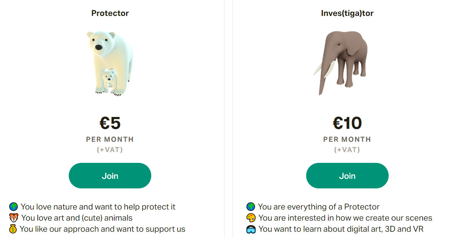Click (+VAT) note under Protector price
450x238 pixels.
pos(110,150)
